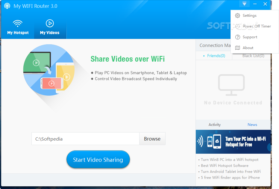
Task: Click the app logo next to title
Action: click(7, 6)
